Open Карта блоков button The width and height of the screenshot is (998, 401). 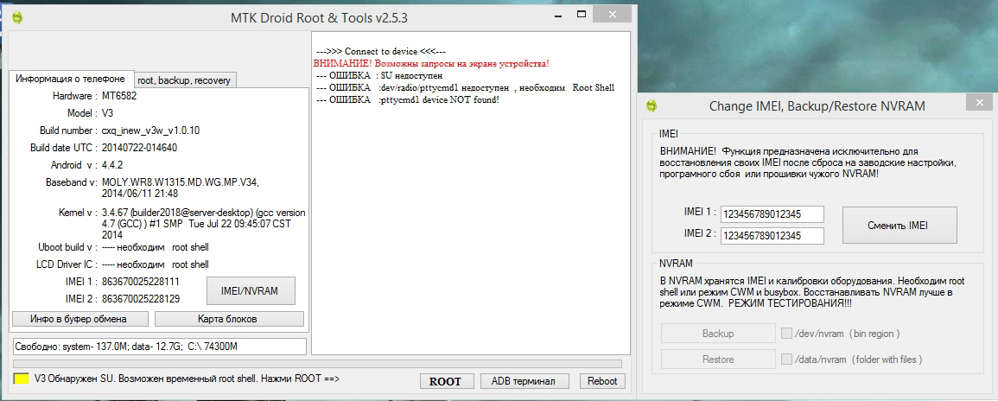click(229, 318)
